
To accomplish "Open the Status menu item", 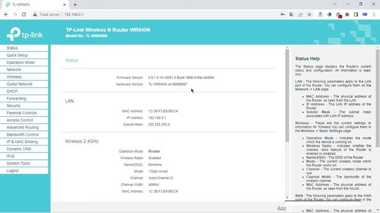I will pos(24,48).
